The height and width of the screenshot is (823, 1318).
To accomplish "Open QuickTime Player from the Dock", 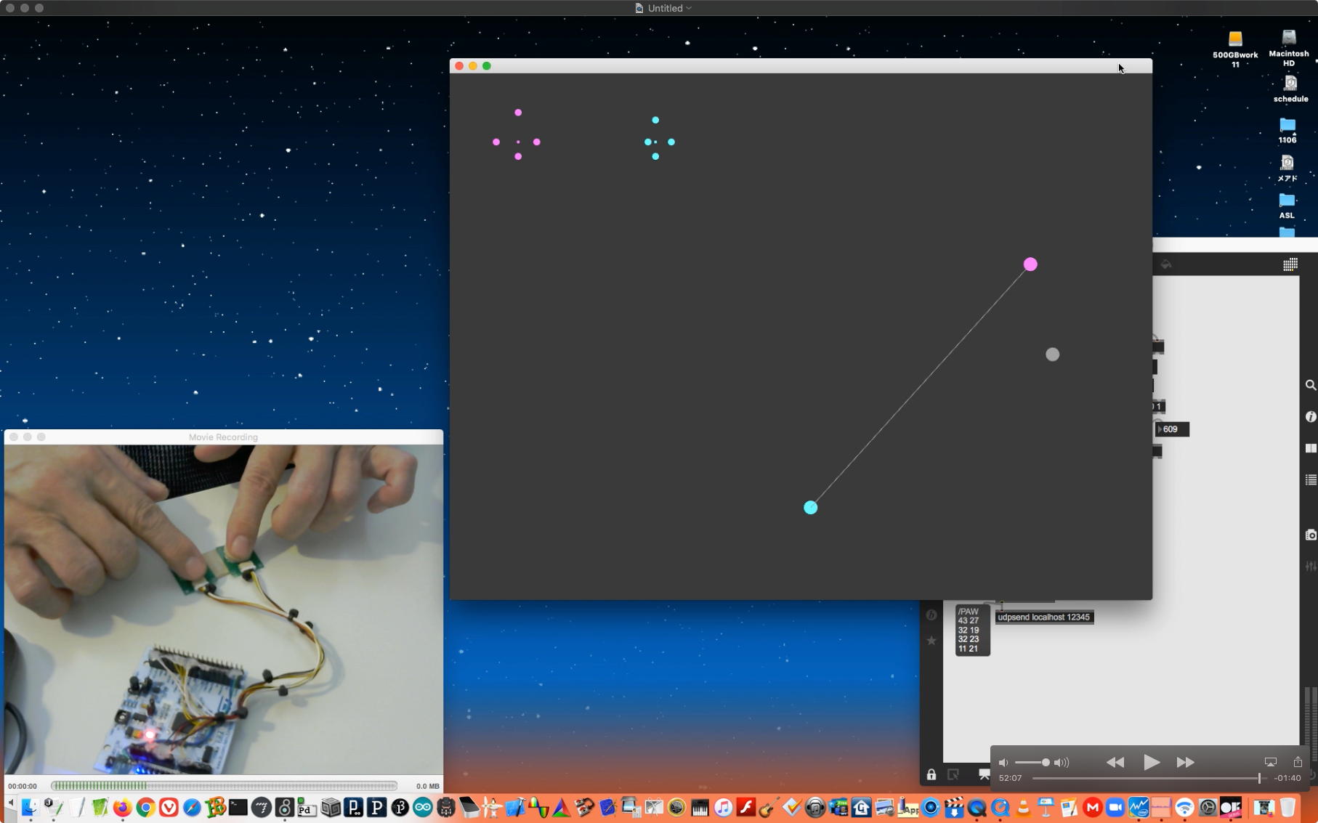I will [x=977, y=807].
